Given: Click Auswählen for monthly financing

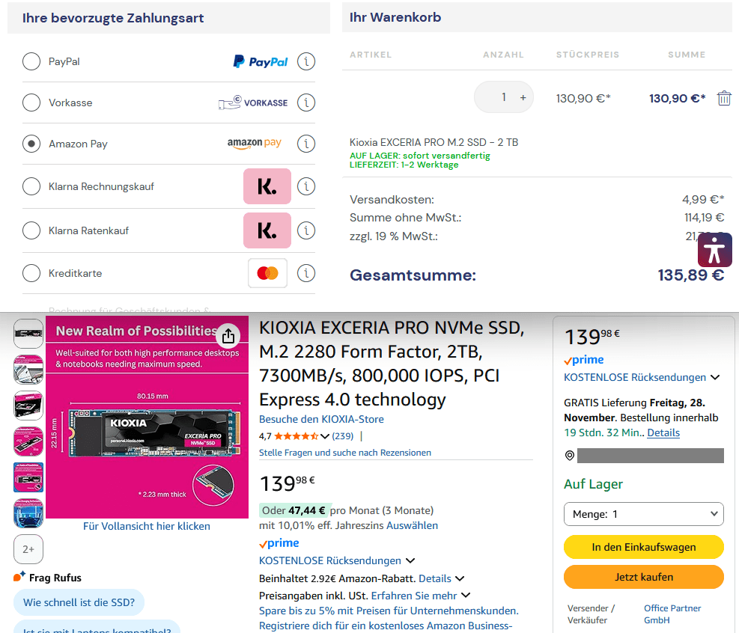Looking at the screenshot, I should pos(412,525).
